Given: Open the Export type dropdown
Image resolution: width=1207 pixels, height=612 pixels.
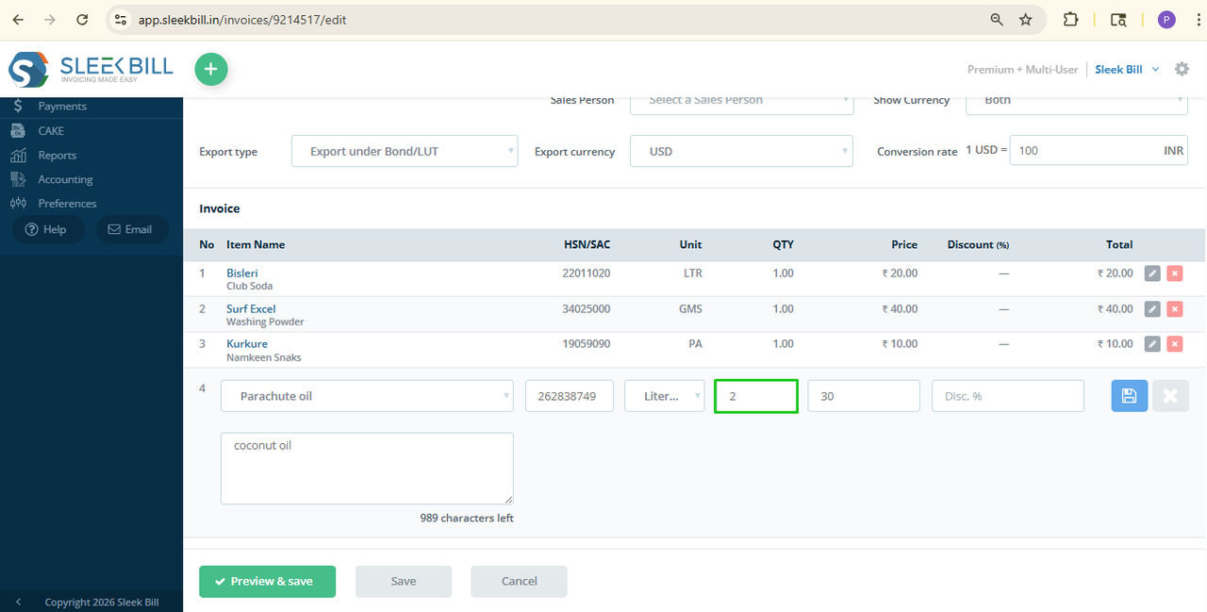Looking at the screenshot, I should (x=405, y=151).
